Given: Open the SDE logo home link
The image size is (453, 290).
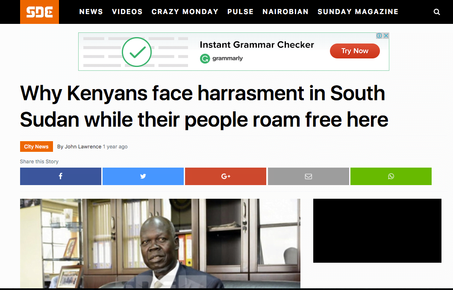Looking at the screenshot, I should click(x=39, y=12).
